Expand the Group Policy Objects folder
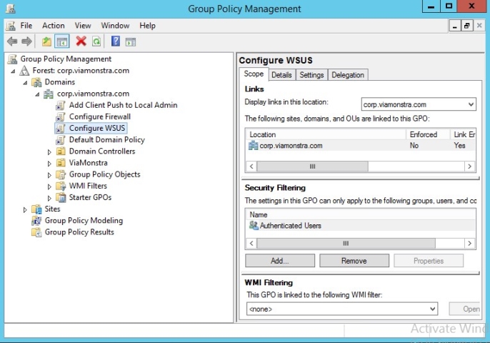 49,174
